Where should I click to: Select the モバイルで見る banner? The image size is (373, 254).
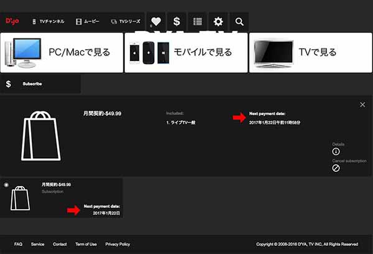[x=186, y=52]
